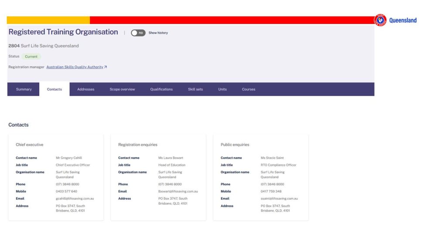Click the name Ms Stacie Saint

pyautogui.click(x=272, y=158)
